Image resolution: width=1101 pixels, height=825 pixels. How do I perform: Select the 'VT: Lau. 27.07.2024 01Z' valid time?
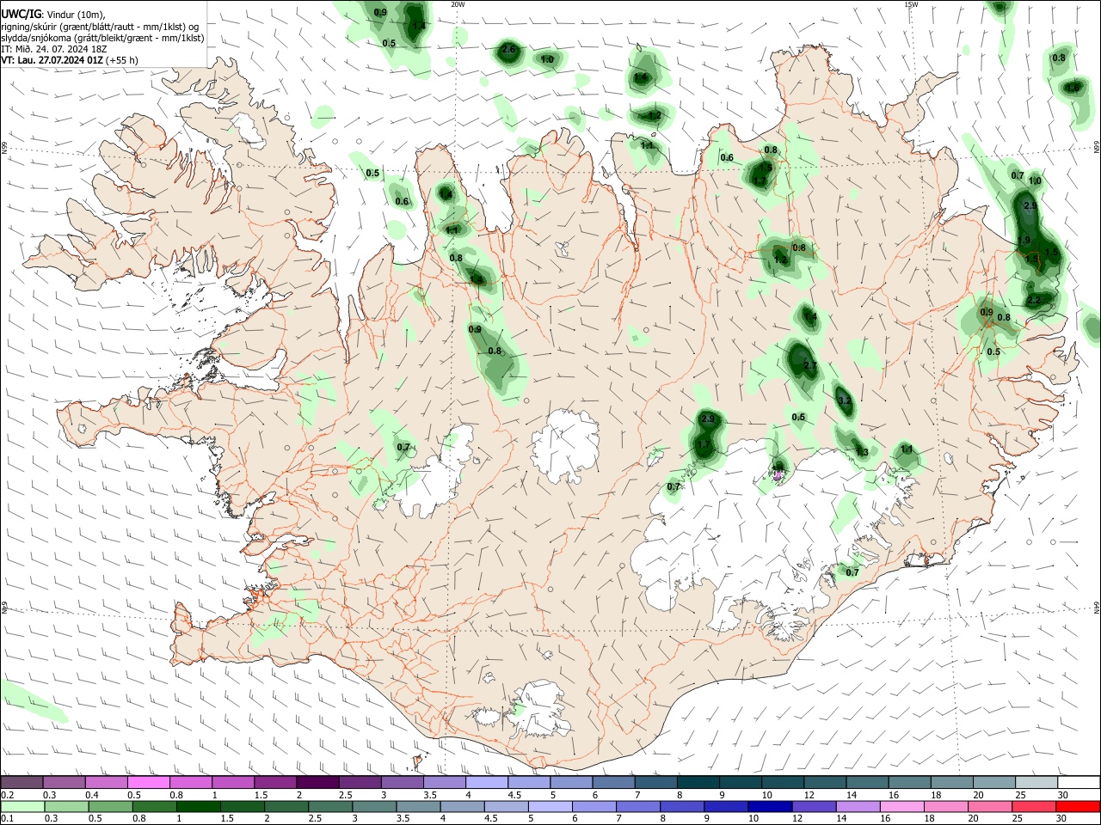pyautogui.click(x=52, y=60)
